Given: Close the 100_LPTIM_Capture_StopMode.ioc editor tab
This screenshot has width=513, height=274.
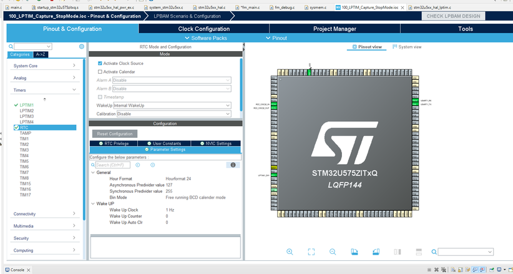Looking at the screenshot, I should pos(402,7).
